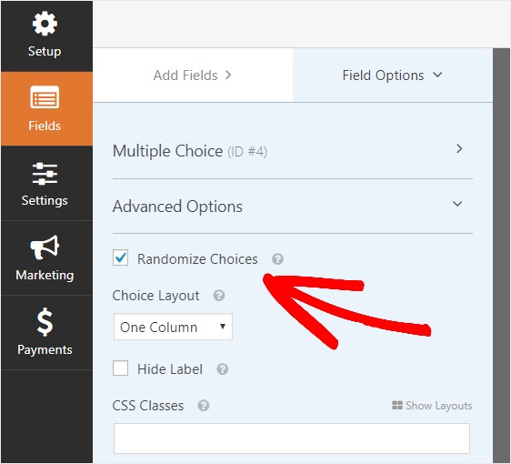Open the Marketing megaphone icon
511x464 pixels.
pyautogui.click(x=45, y=247)
